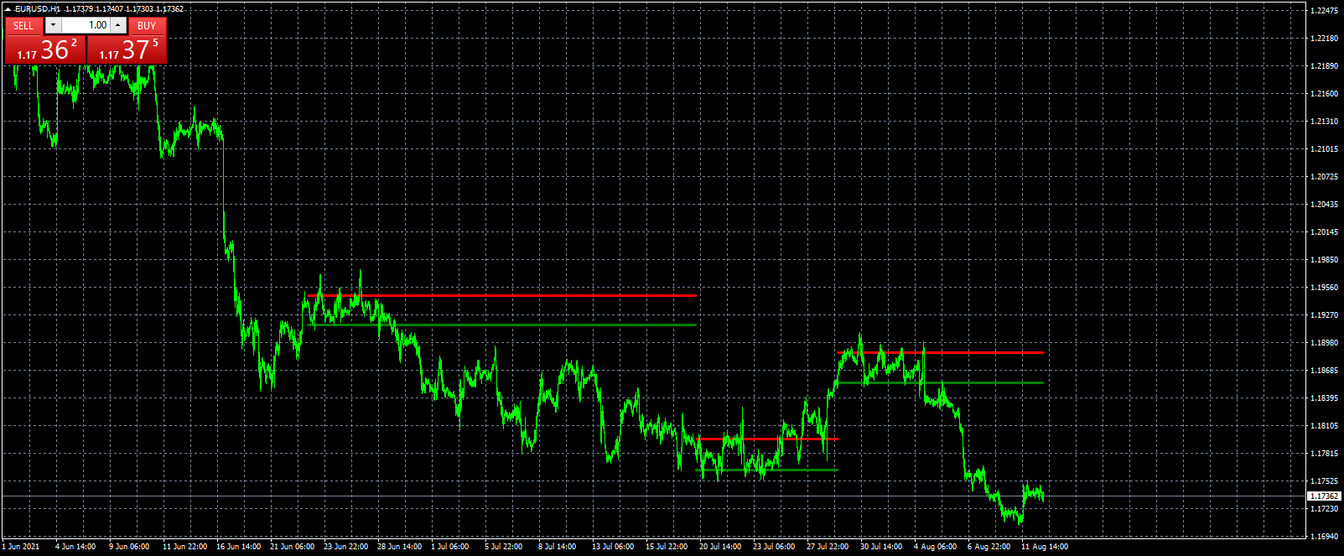Click the current price label 1.17362

pos(1324,496)
